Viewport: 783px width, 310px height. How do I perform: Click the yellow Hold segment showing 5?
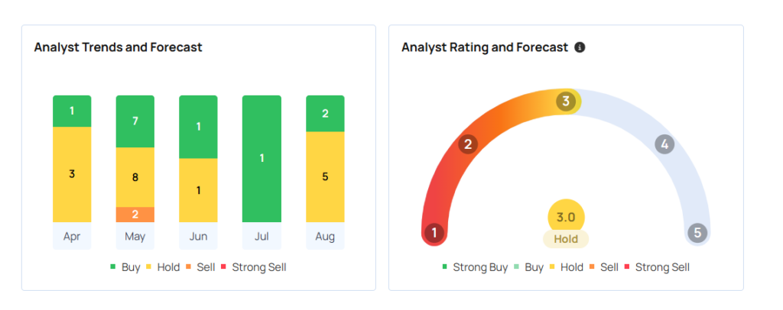point(325,176)
